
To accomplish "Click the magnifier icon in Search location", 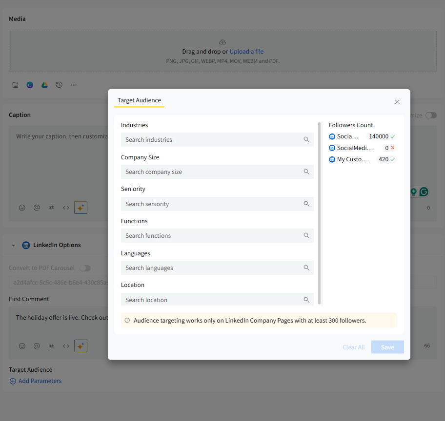I will click(x=306, y=299).
